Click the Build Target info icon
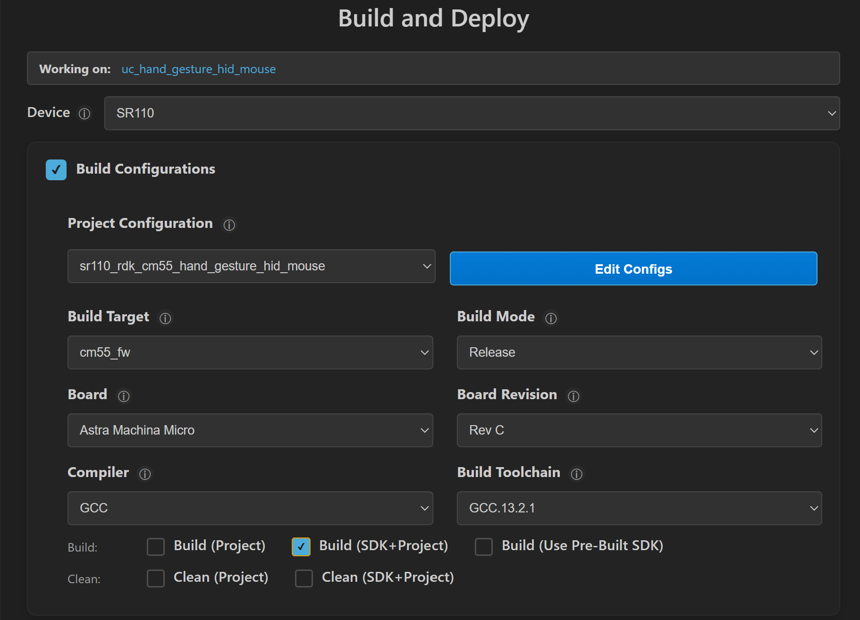Image resolution: width=860 pixels, height=620 pixels. point(165,318)
